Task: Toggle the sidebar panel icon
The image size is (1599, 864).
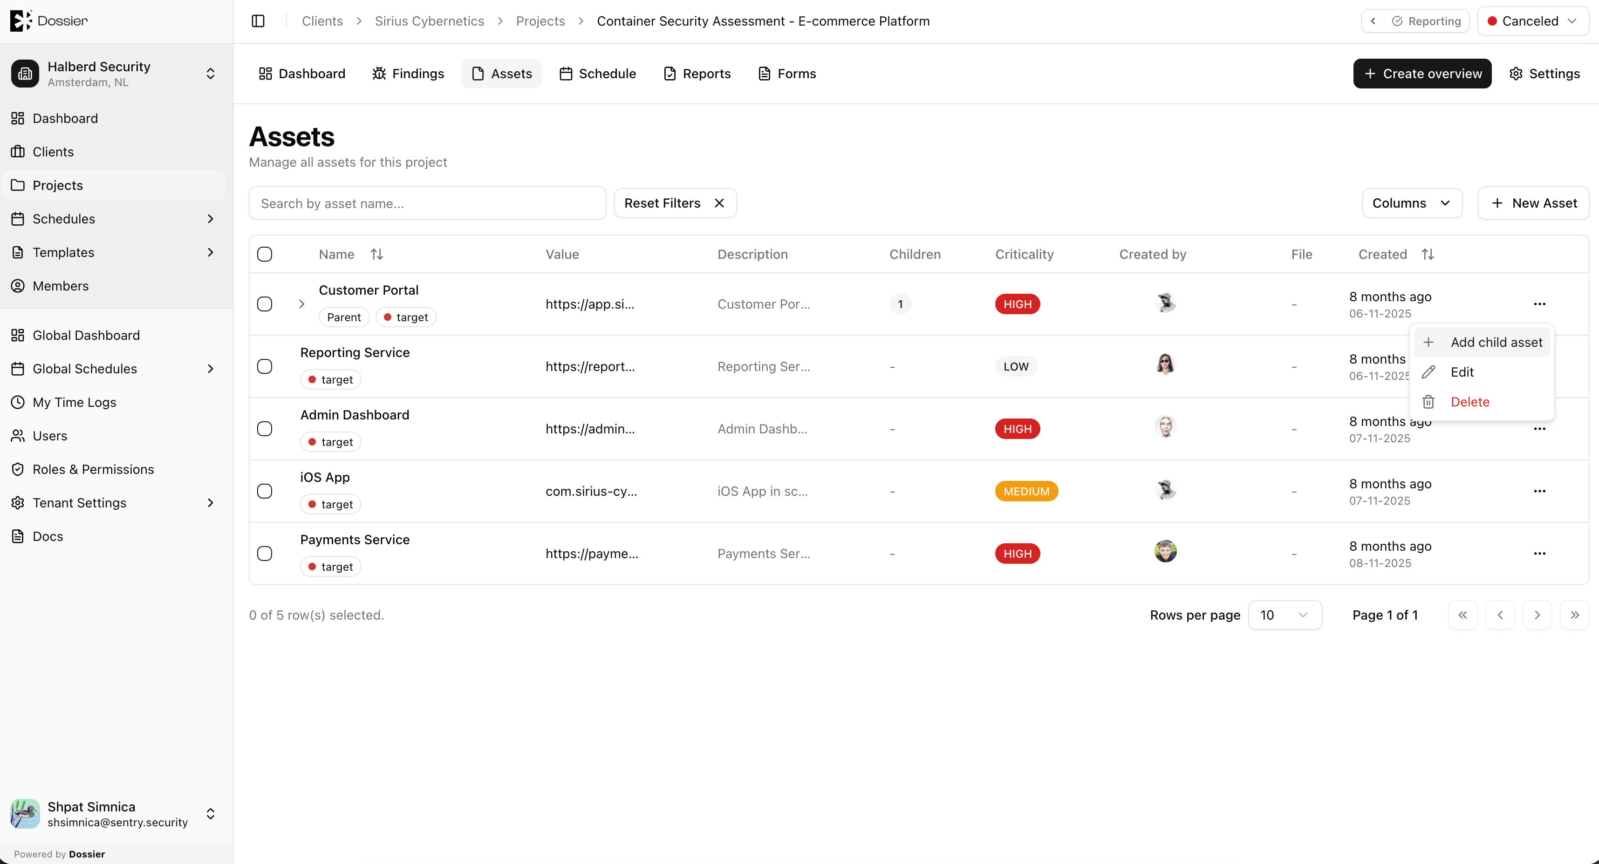Action: (x=258, y=21)
